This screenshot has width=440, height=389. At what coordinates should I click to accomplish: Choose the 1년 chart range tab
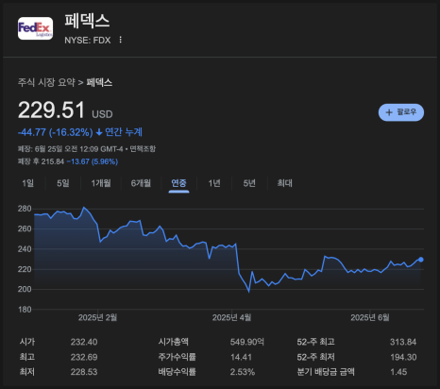coord(214,183)
